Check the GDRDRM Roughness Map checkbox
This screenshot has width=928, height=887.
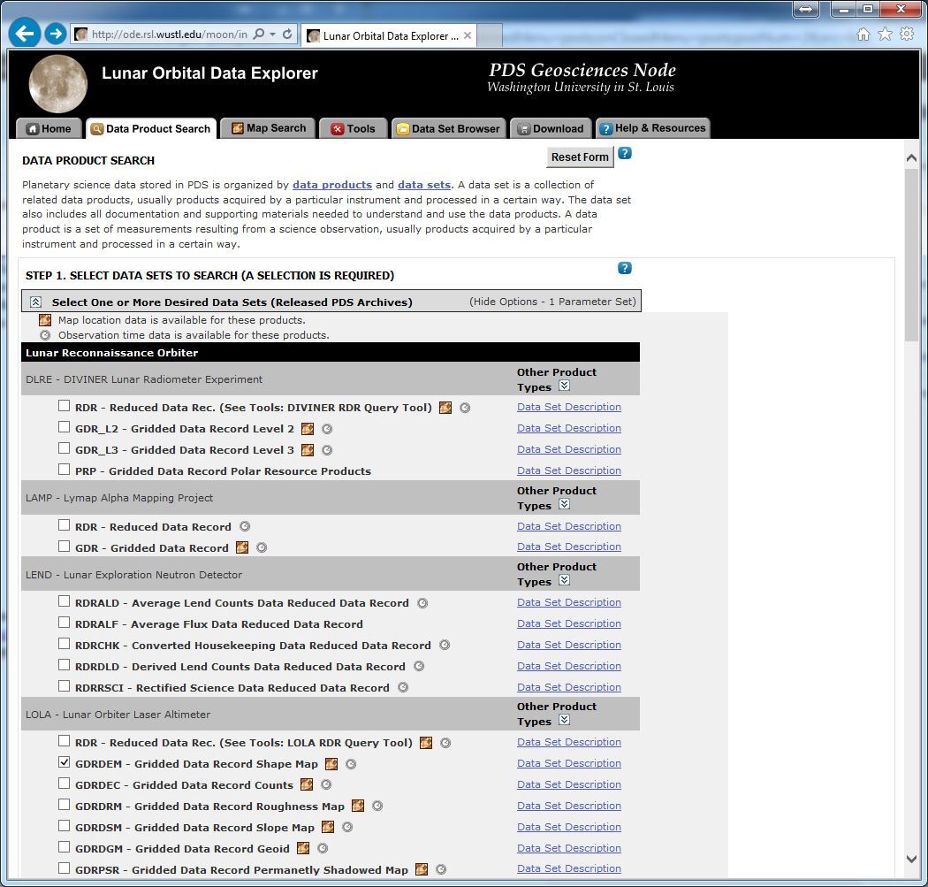(x=64, y=804)
